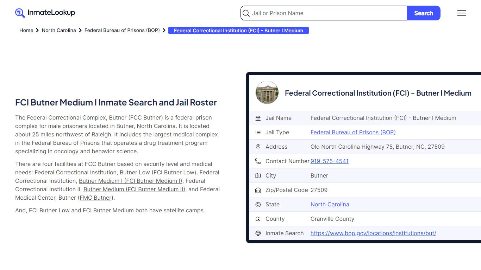Viewport: 481px width, 270px height.
Task: Click the Address label
Action: pyautogui.click(x=276, y=147)
